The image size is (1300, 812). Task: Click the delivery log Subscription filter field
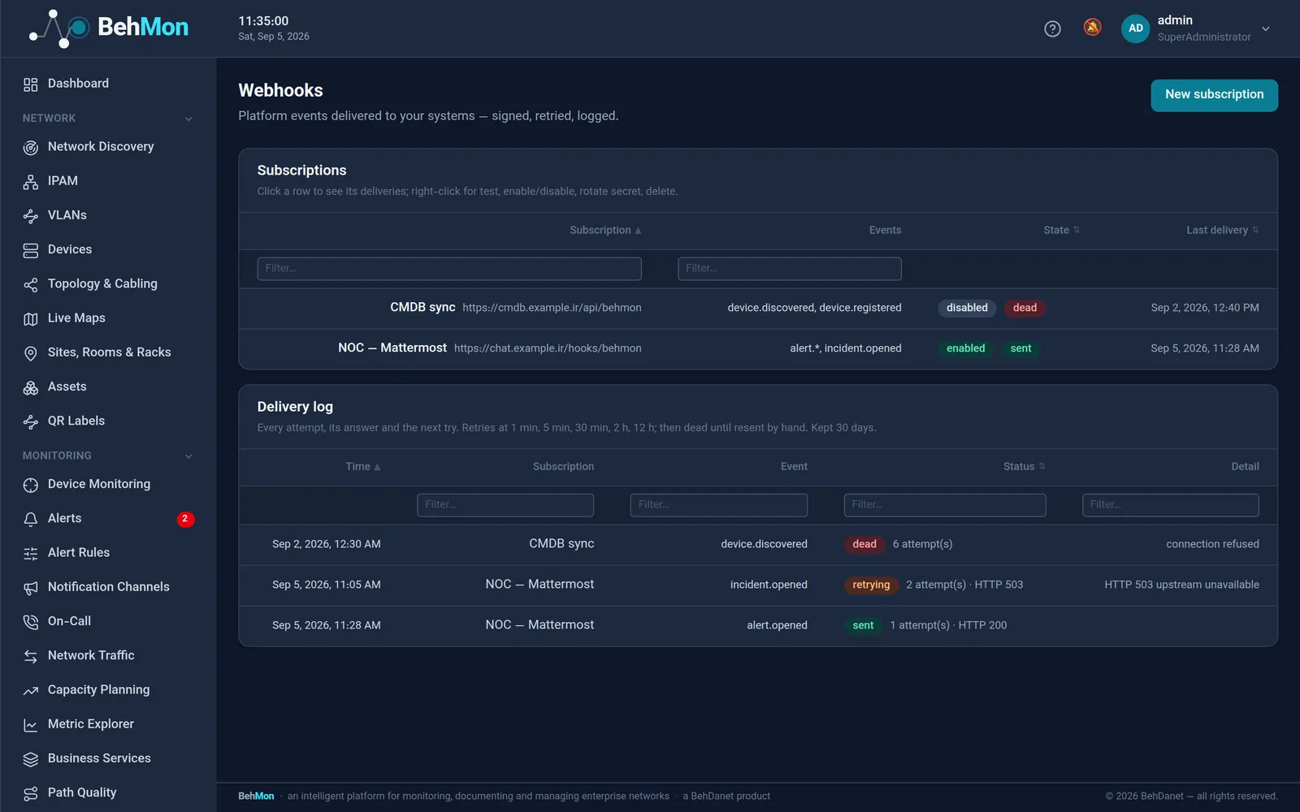click(x=505, y=505)
